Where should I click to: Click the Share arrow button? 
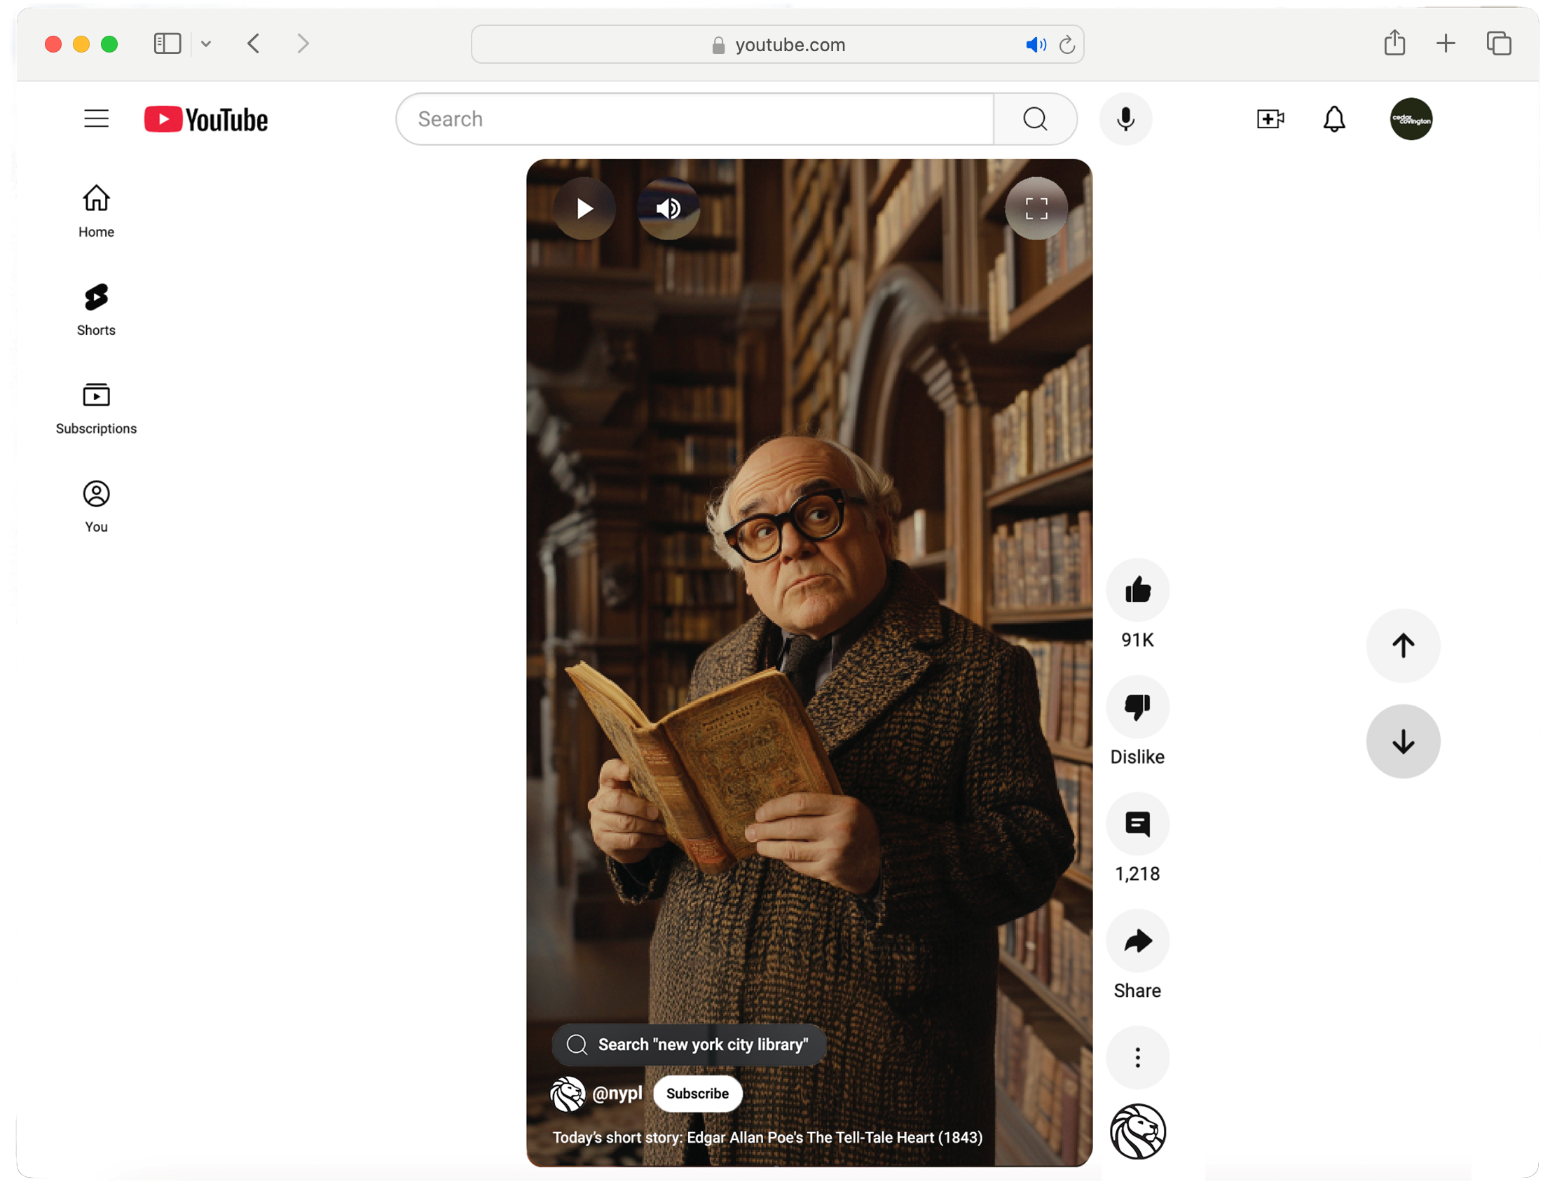(1137, 941)
